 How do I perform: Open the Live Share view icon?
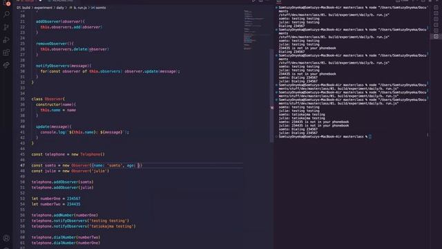[6, 65]
